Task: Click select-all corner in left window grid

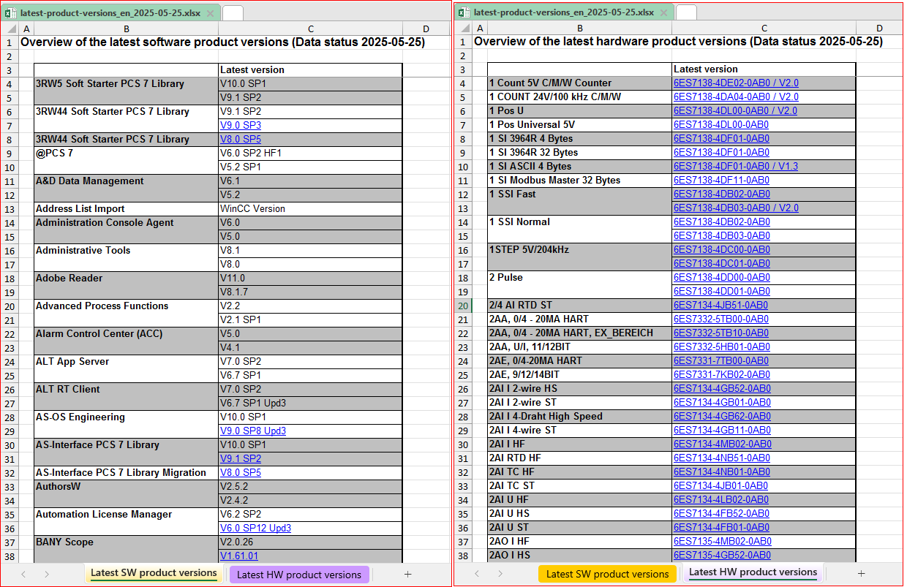Action: [9, 29]
